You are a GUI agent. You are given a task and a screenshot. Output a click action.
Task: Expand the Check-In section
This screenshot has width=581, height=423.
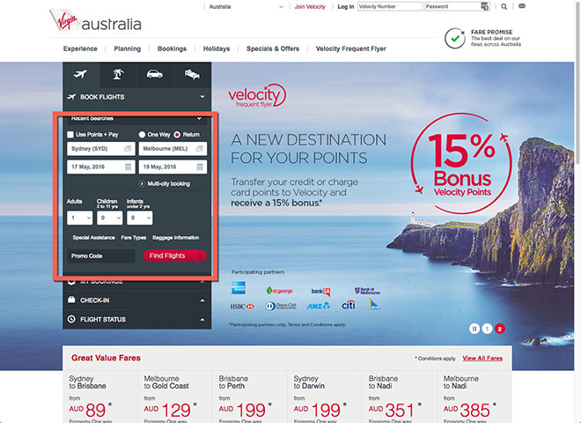click(x=136, y=301)
